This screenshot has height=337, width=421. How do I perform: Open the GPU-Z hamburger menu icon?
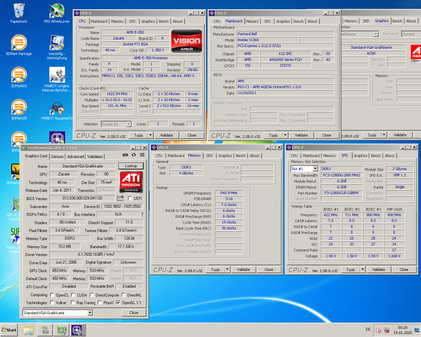[x=142, y=155]
